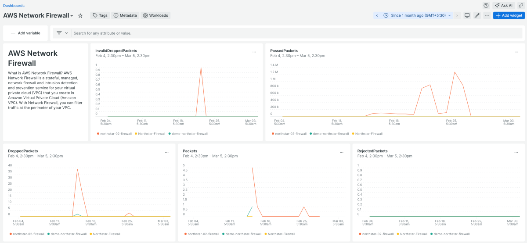Enter TV mode with the monitor icon
This screenshot has width=527, height=243.
467,15
